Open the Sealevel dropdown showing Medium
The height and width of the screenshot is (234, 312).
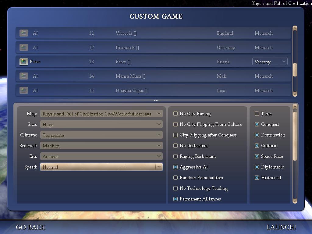(101, 146)
